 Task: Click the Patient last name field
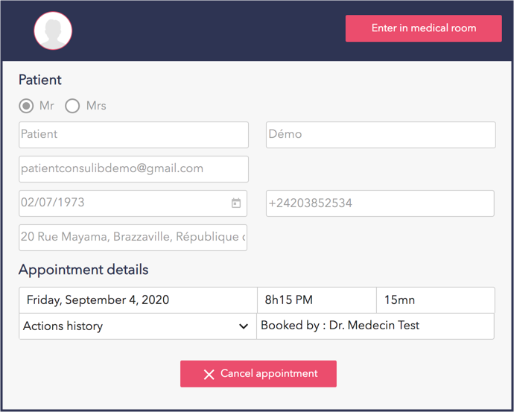pyautogui.click(x=133, y=135)
